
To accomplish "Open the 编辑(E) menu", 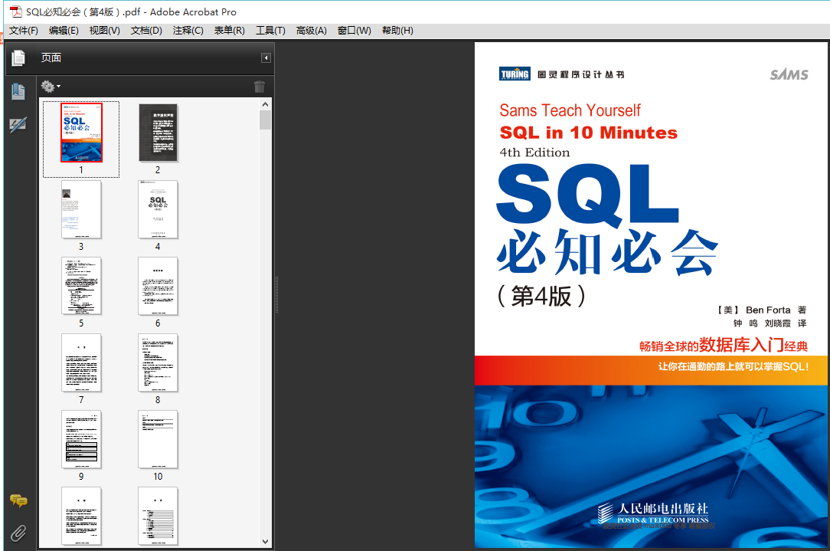I will (64, 31).
